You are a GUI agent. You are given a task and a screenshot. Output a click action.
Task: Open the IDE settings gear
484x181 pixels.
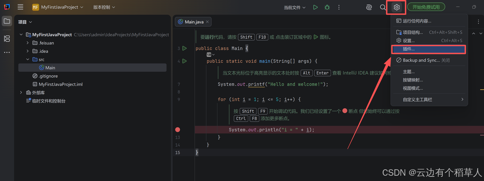click(396, 7)
